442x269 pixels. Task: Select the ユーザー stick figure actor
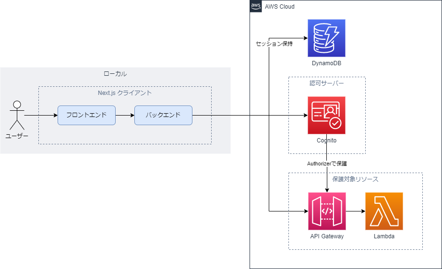coord(17,115)
